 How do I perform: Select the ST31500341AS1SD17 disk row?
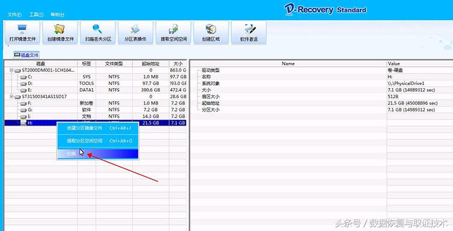[95, 97]
